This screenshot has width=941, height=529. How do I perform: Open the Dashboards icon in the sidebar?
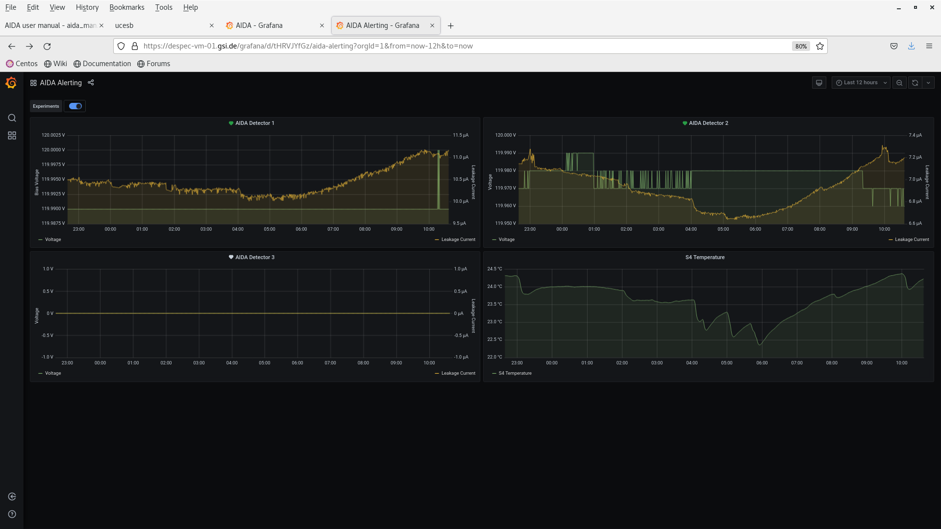12,136
